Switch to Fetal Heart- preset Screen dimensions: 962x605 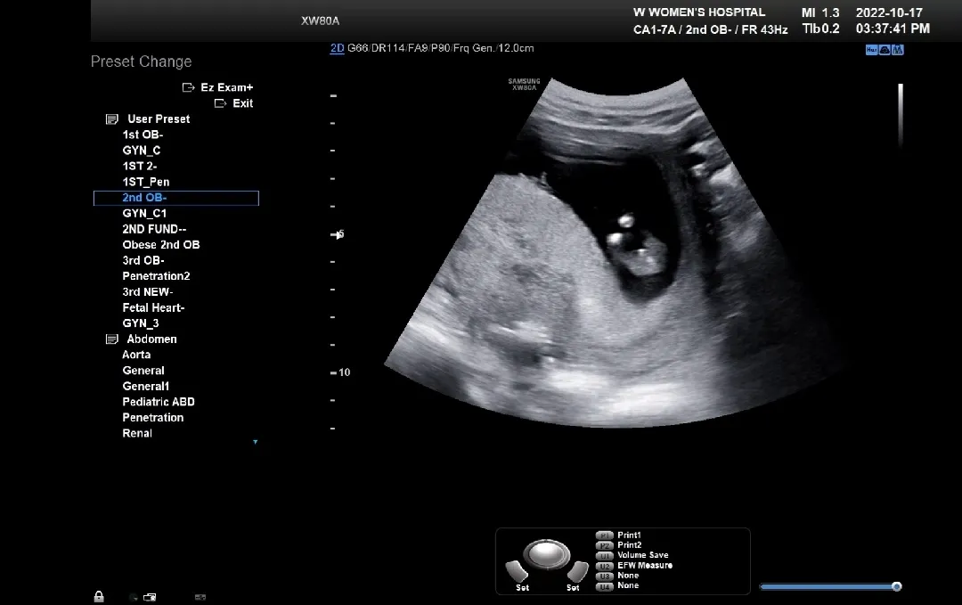(153, 308)
